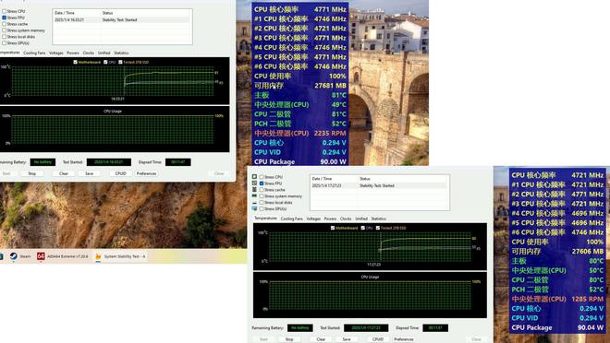This screenshot has height=343, width=610.
Task: Enable Stress CPU checkbox in the upper window
Action: click(5, 11)
